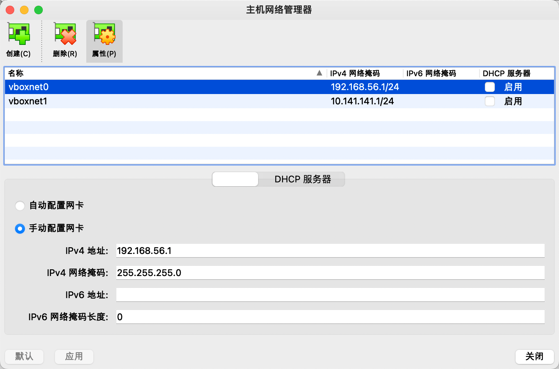The image size is (559, 369).
Task: Click the 默认 (Reset) button
Action: 24,356
